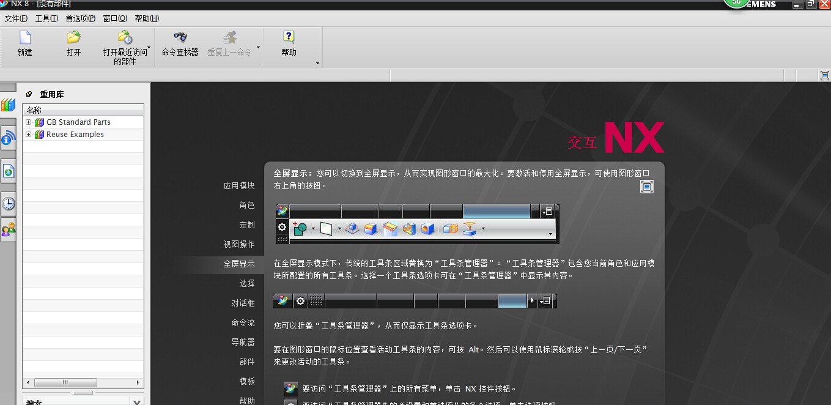Open the 部件 welcome page topic
Screen dimensions: 831x405
pos(247,362)
